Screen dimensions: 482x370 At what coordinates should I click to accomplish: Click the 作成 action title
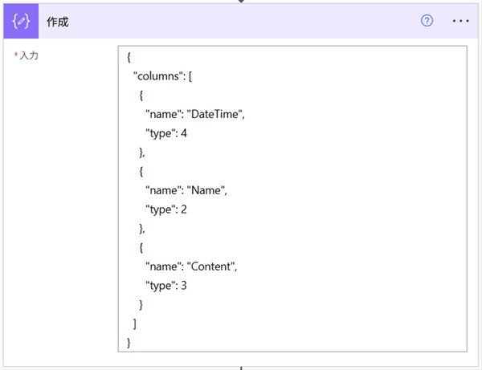click(x=58, y=22)
